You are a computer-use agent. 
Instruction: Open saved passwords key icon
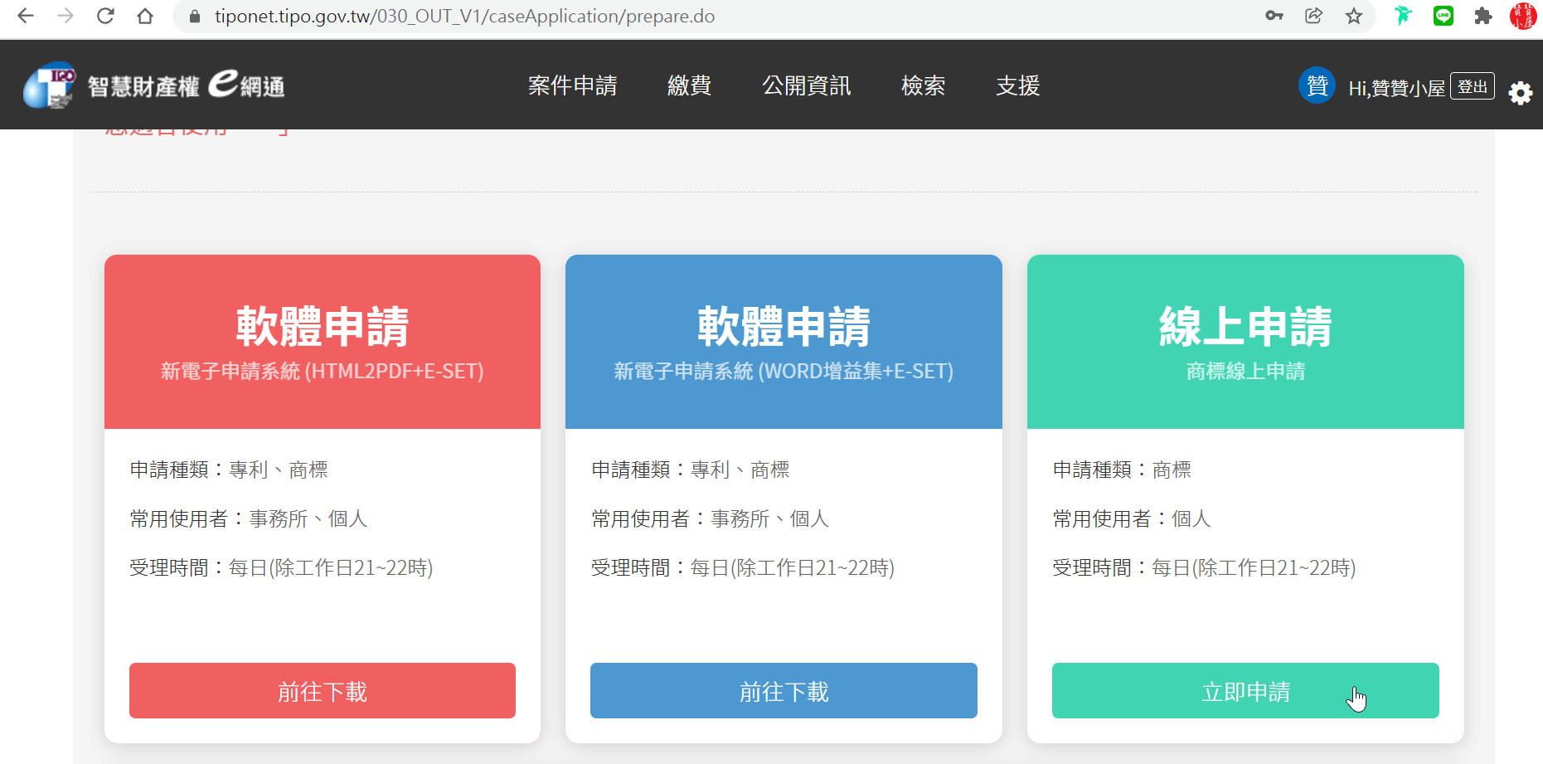tap(1274, 16)
